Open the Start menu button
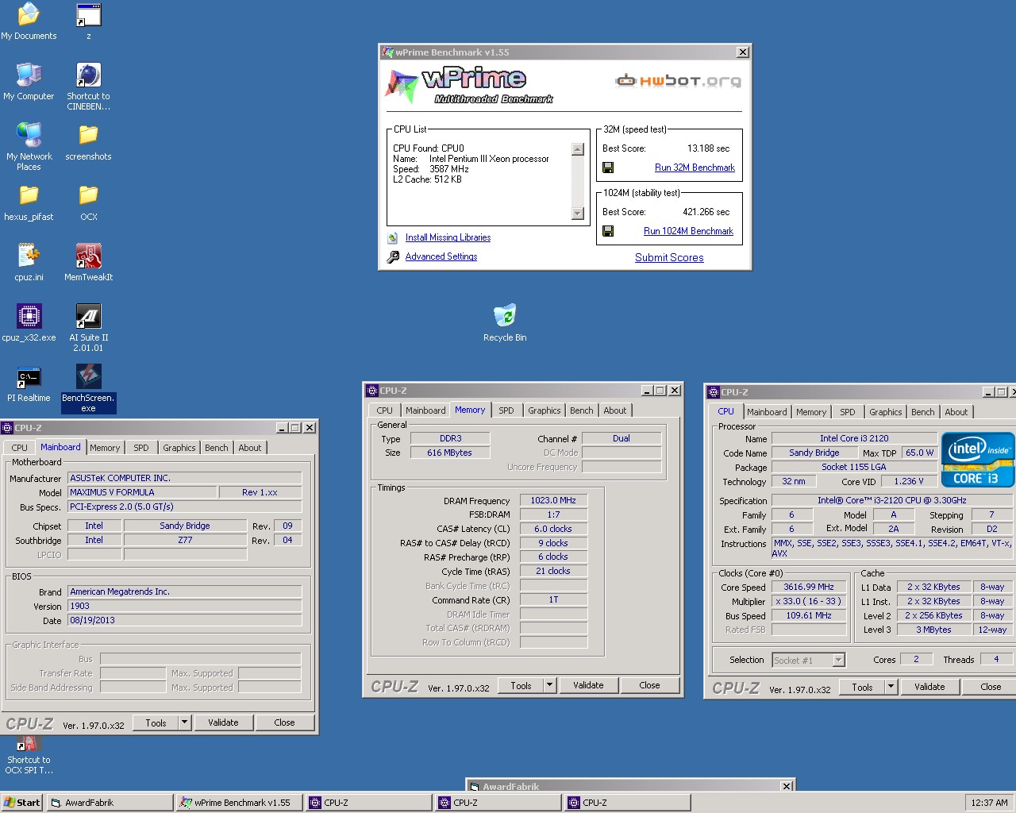1016x813 pixels. tap(21, 803)
